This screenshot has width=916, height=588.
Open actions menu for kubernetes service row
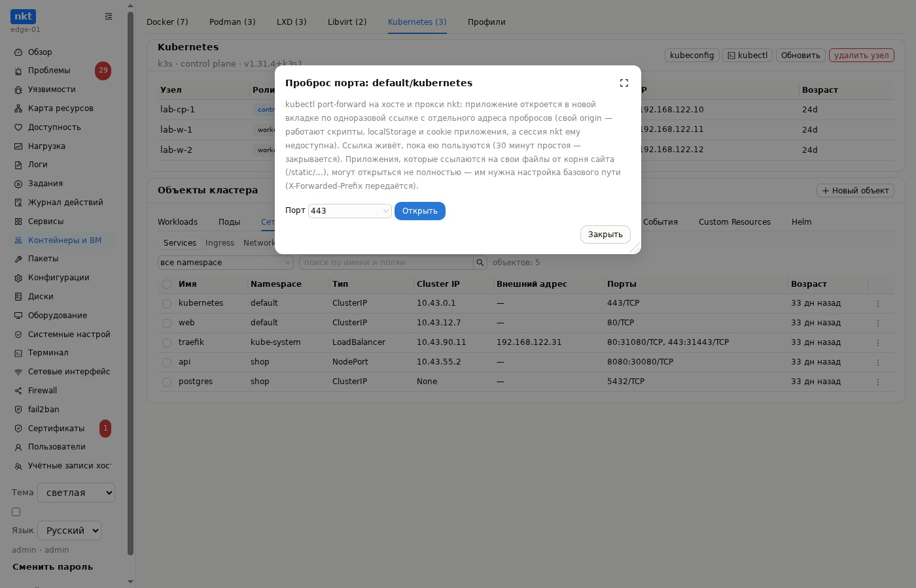[878, 303]
